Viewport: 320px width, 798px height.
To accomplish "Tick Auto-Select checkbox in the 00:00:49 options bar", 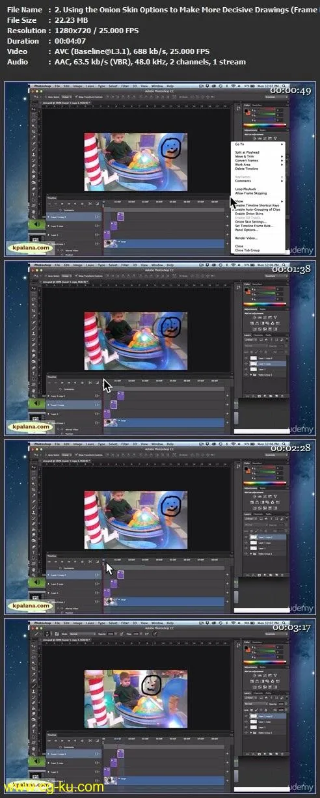I will (x=45, y=97).
